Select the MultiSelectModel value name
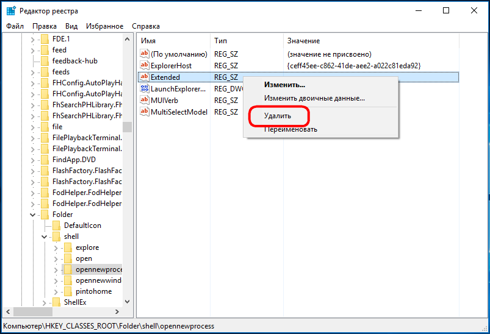Viewport: 490px width, 334px height. [179, 112]
